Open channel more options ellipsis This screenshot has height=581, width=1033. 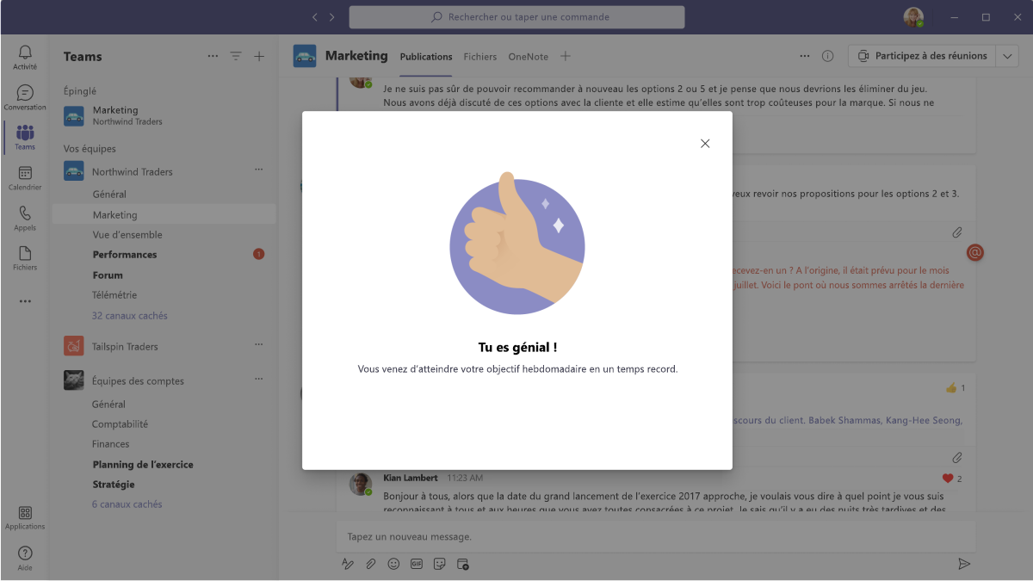805,56
